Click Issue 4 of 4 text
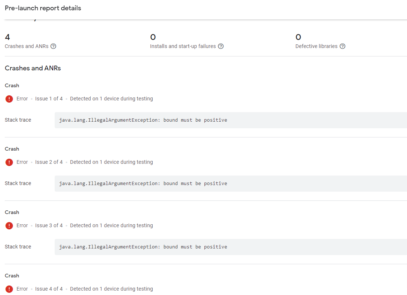Image resolution: width=407 pixels, height=295 pixels. (49, 289)
